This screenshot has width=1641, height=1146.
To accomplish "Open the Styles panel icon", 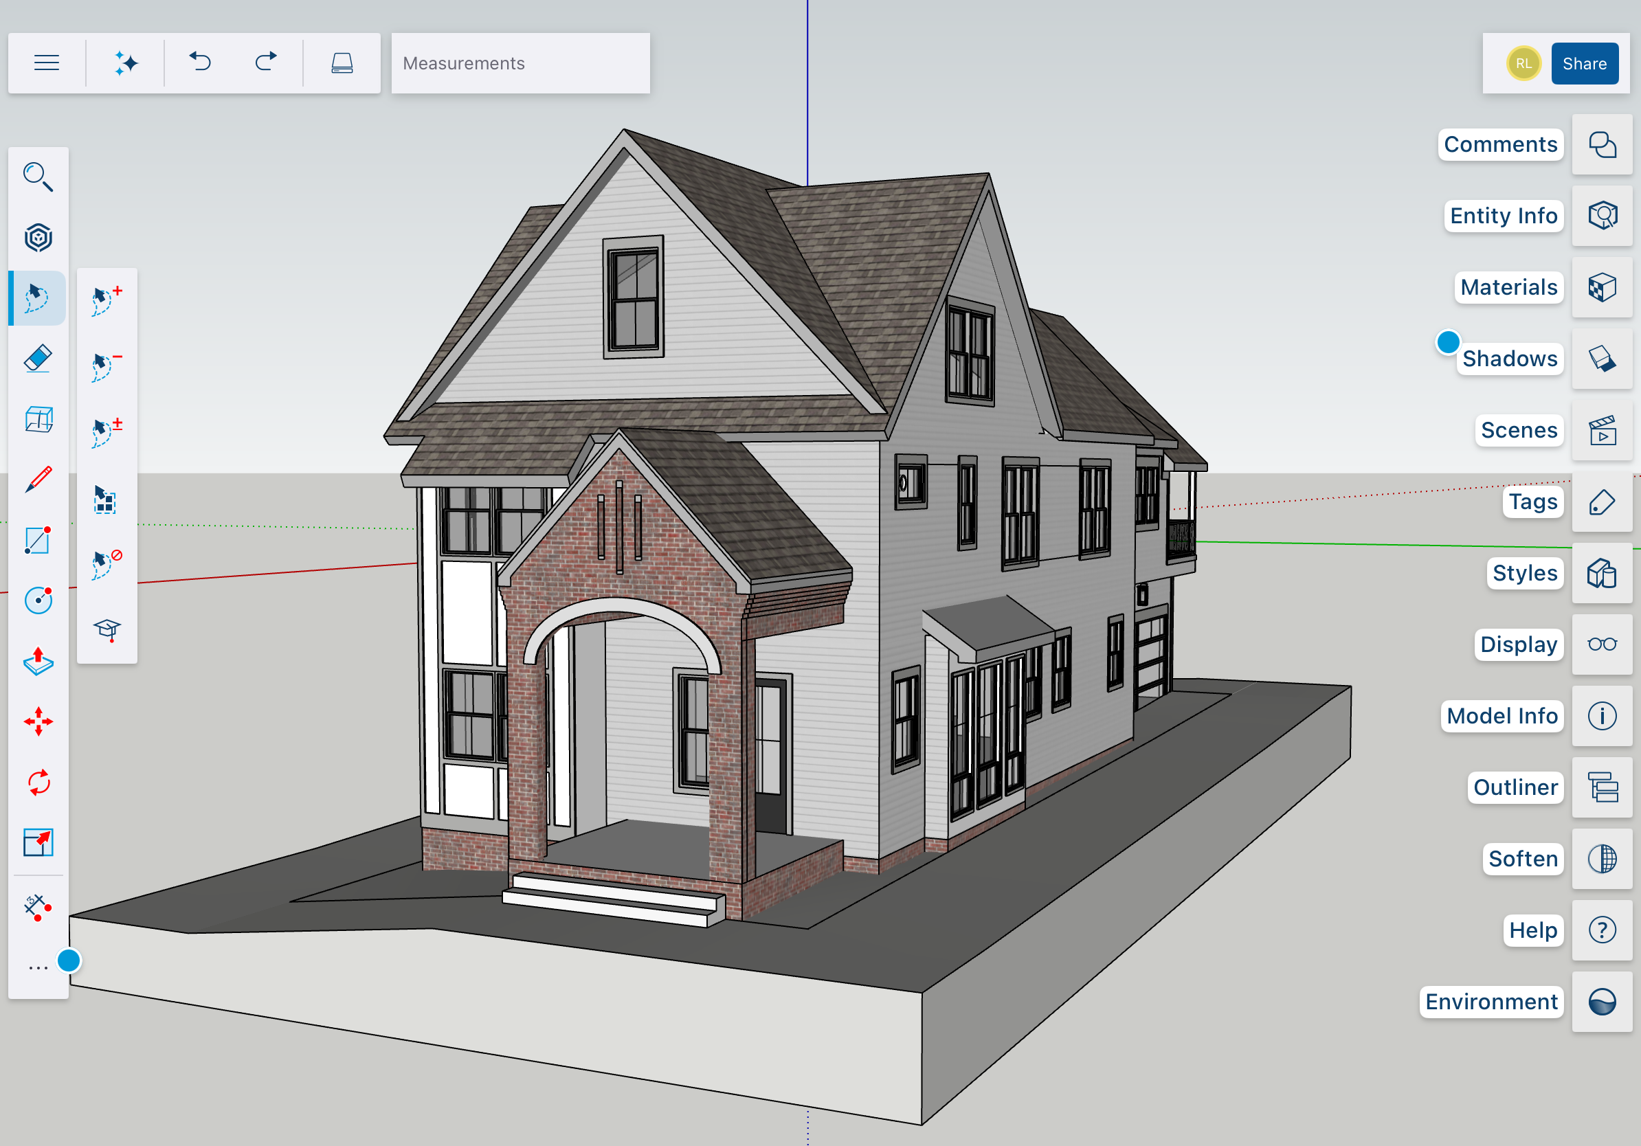I will pyautogui.click(x=1602, y=573).
